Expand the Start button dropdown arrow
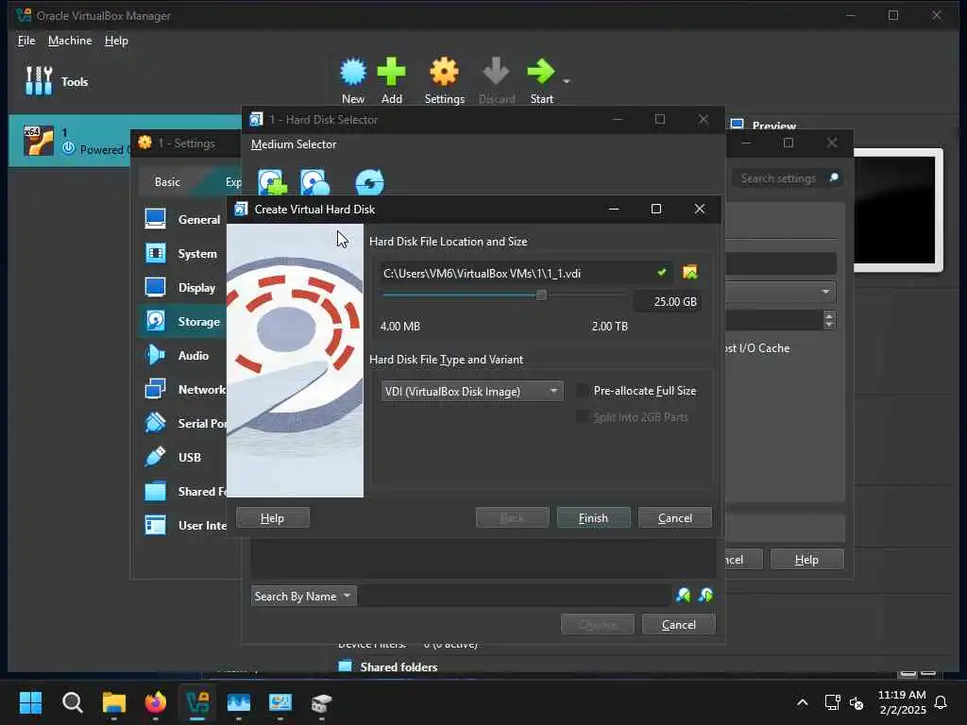This screenshot has width=967, height=725. (567, 81)
